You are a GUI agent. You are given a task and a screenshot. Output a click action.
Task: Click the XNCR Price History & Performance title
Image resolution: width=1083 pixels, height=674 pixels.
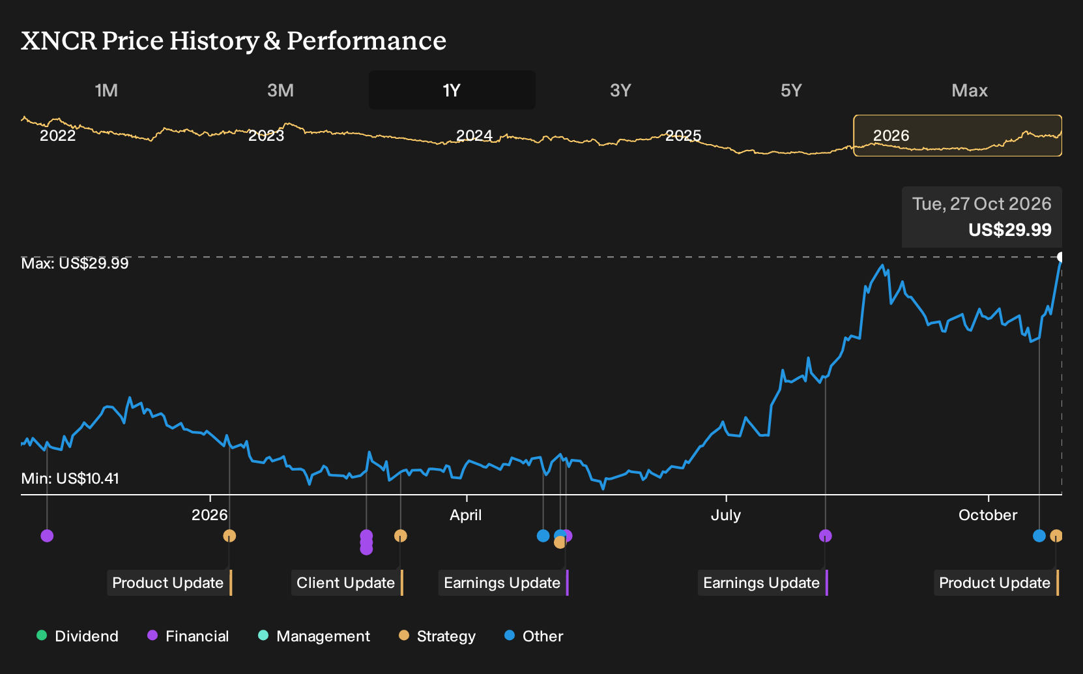(234, 40)
